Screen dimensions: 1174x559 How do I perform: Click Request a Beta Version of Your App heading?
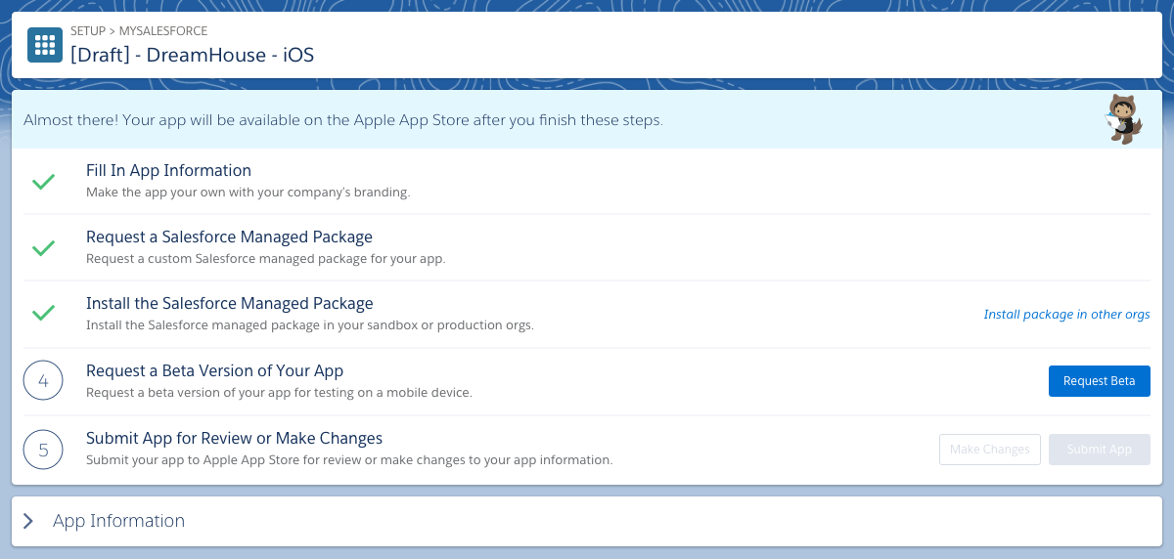click(x=214, y=371)
